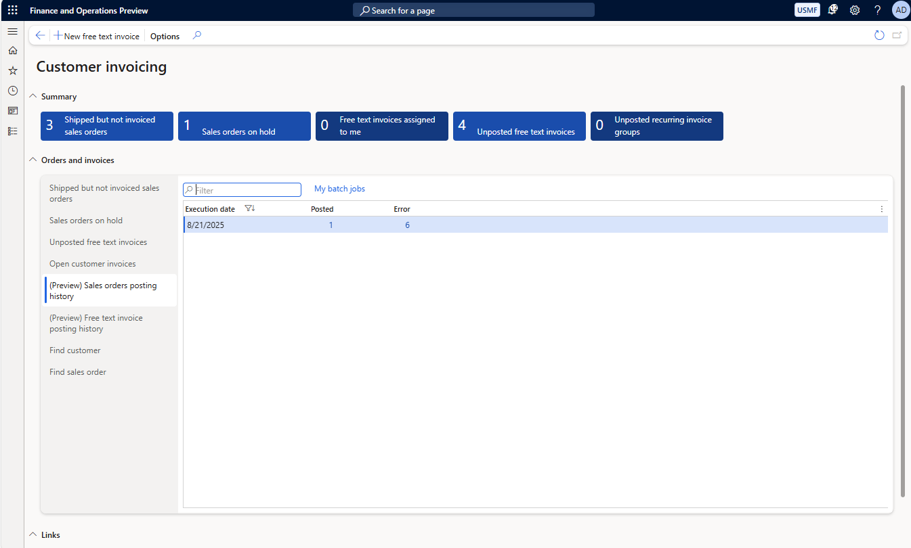Open the app launcher waffle icon

point(12,10)
